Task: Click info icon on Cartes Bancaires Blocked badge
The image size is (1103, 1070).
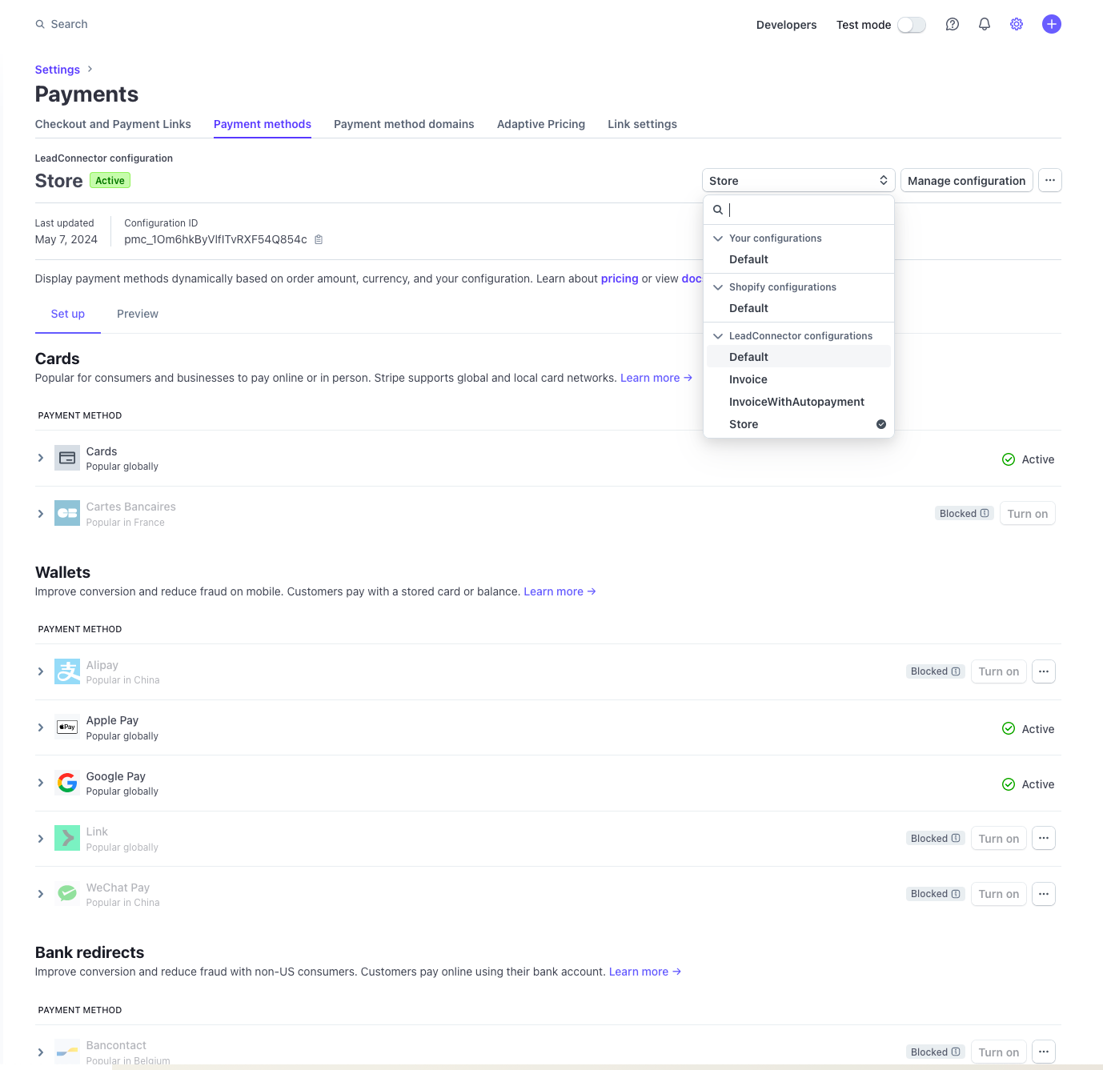Action: [x=985, y=513]
